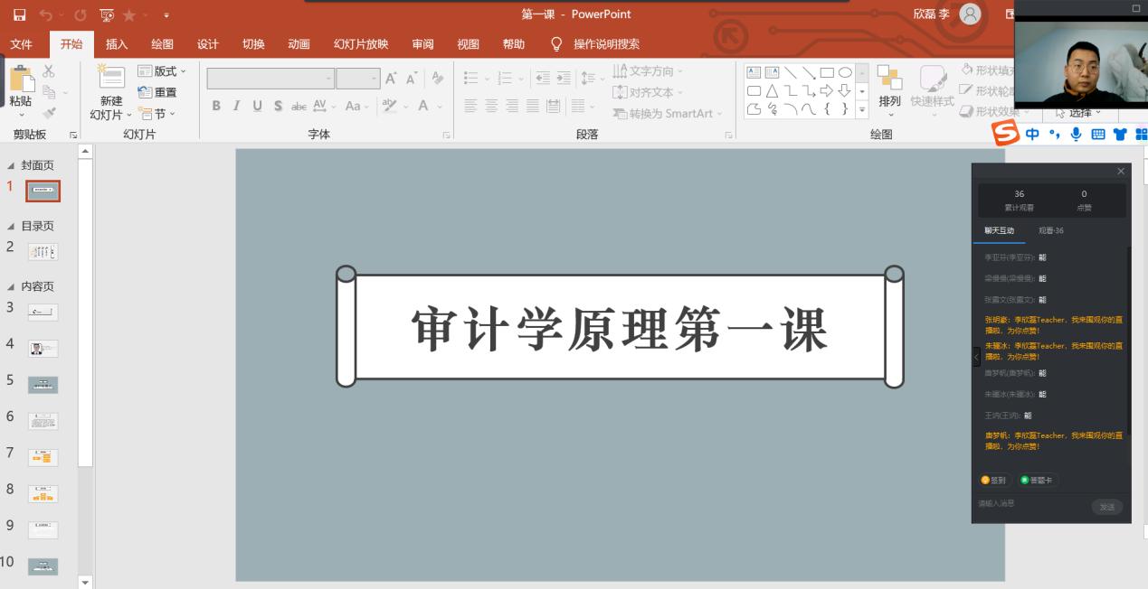Toggle Center alignment

point(491,106)
